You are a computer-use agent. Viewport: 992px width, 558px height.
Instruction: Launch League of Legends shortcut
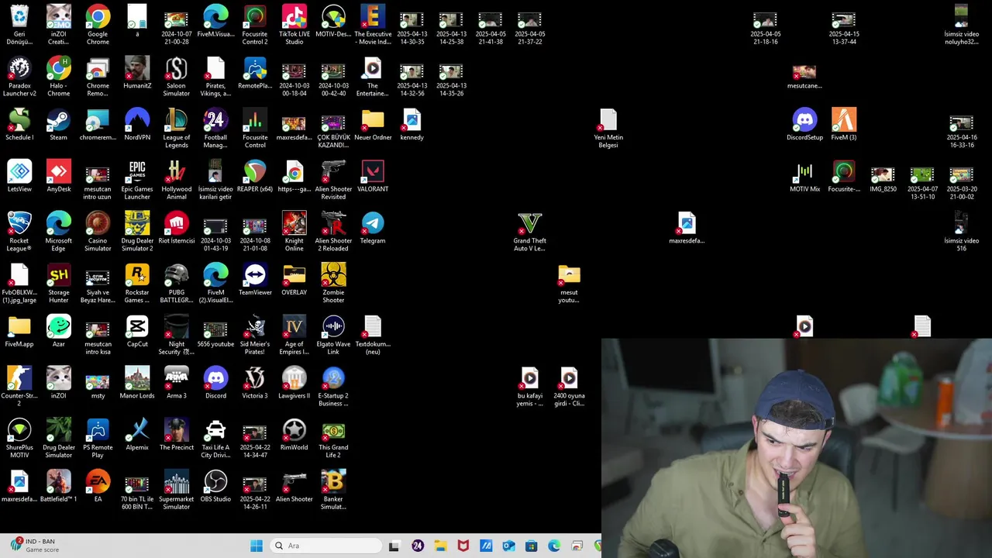coord(177,128)
